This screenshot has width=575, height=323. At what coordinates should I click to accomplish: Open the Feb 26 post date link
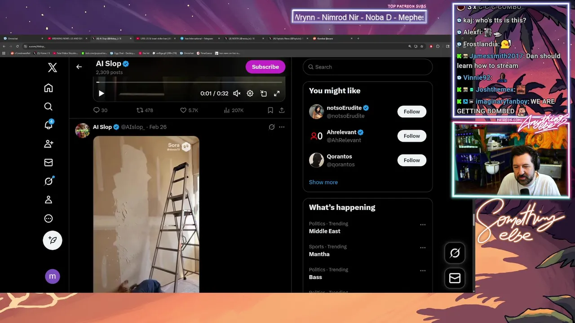click(x=158, y=127)
